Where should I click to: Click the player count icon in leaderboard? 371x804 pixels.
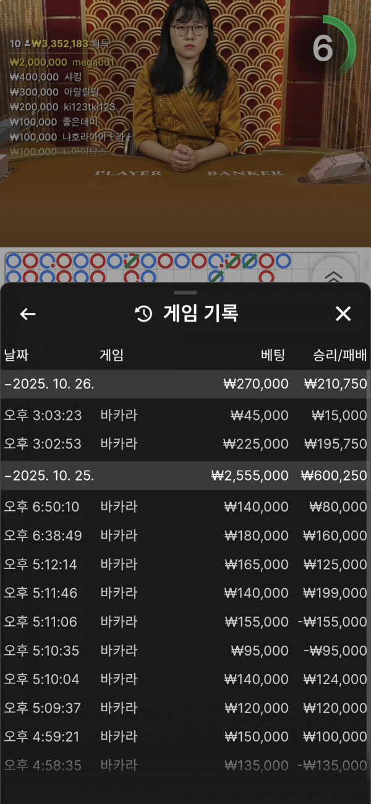coord(27,44)
